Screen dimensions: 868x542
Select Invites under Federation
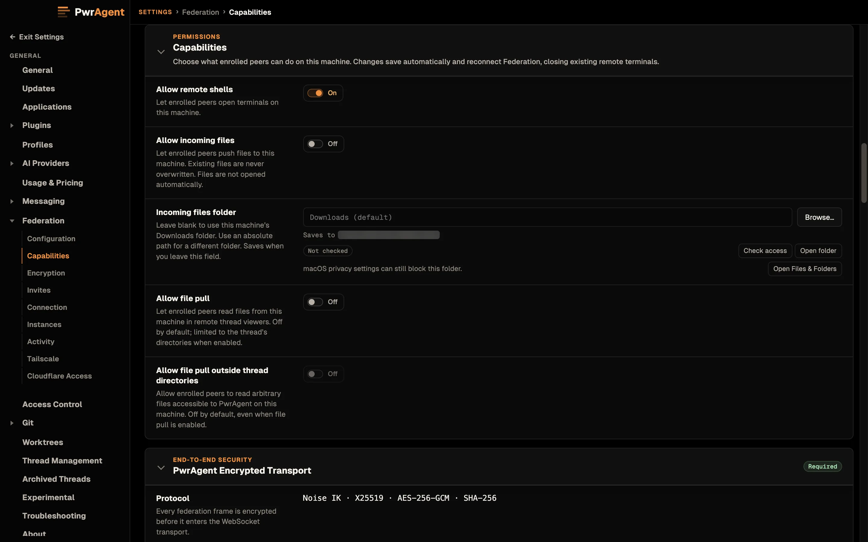point(39,290)
